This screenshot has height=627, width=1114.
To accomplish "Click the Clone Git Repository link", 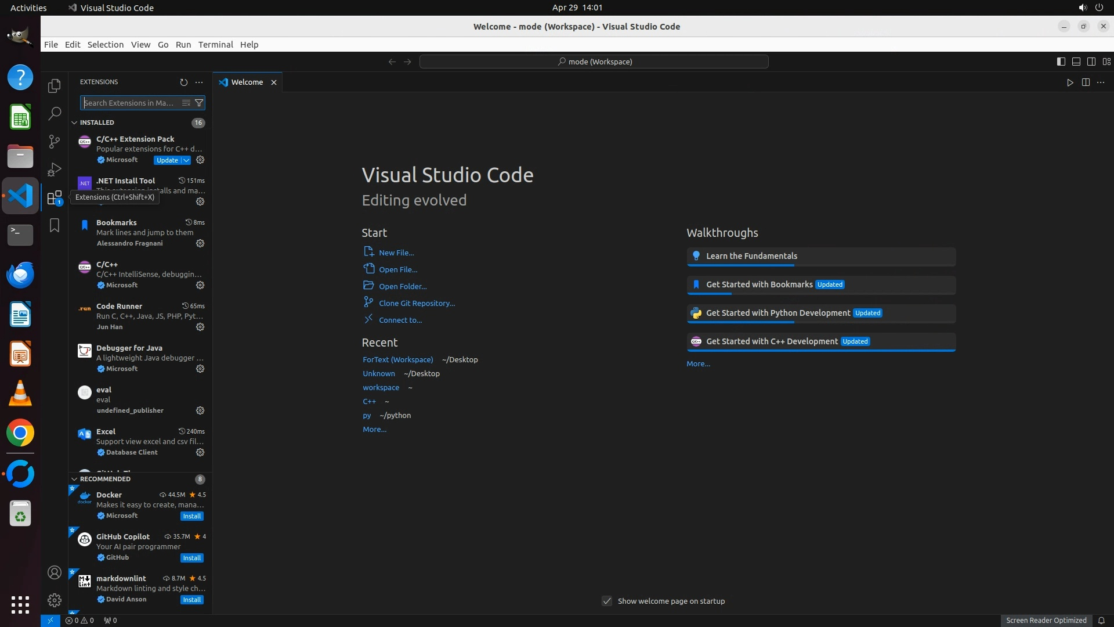I will tap(417, 303).
